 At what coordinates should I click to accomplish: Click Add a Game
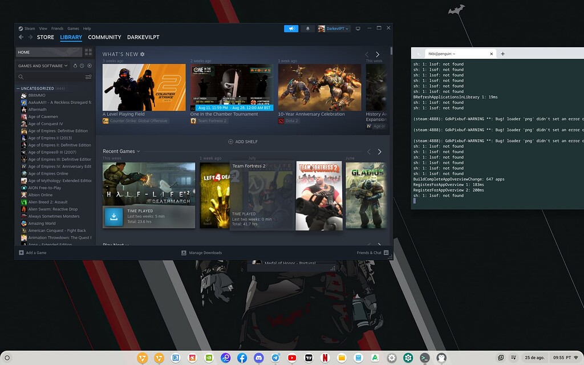[33, 253]
